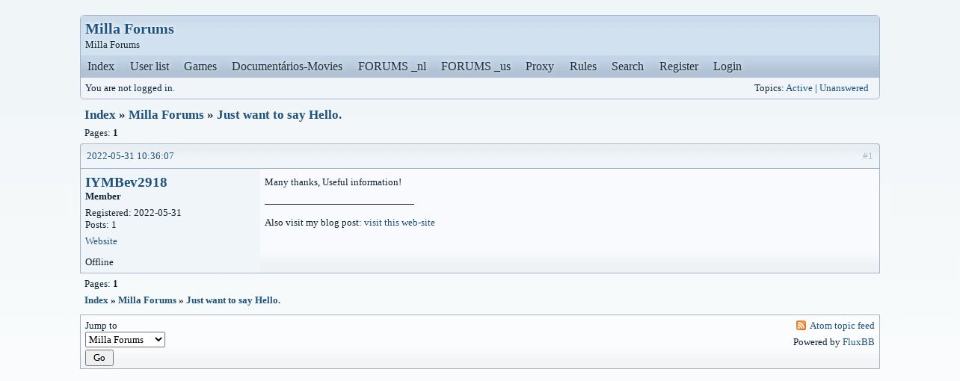Click the Go button

click(x=99, y=358)
